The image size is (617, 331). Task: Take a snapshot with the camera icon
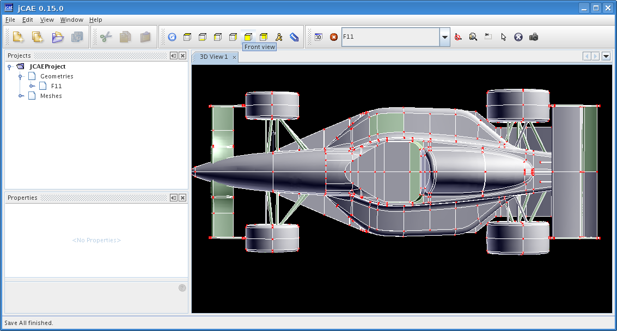pyautogui.click(x=534, y=37)
